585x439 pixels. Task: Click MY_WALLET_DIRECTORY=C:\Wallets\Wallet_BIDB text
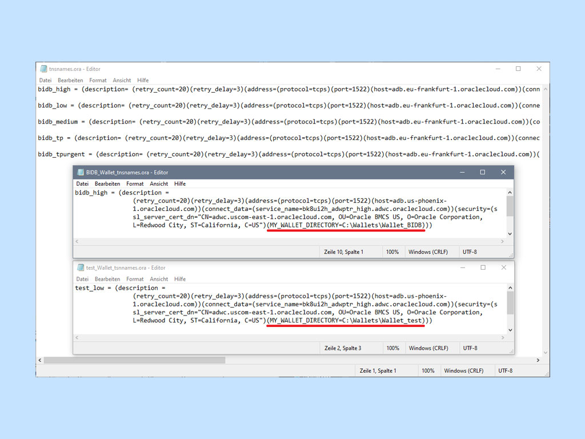346,225
